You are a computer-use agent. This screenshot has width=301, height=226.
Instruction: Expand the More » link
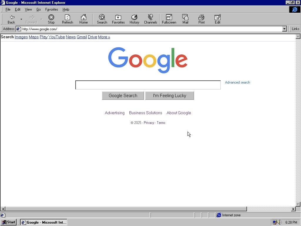[104, 37]
